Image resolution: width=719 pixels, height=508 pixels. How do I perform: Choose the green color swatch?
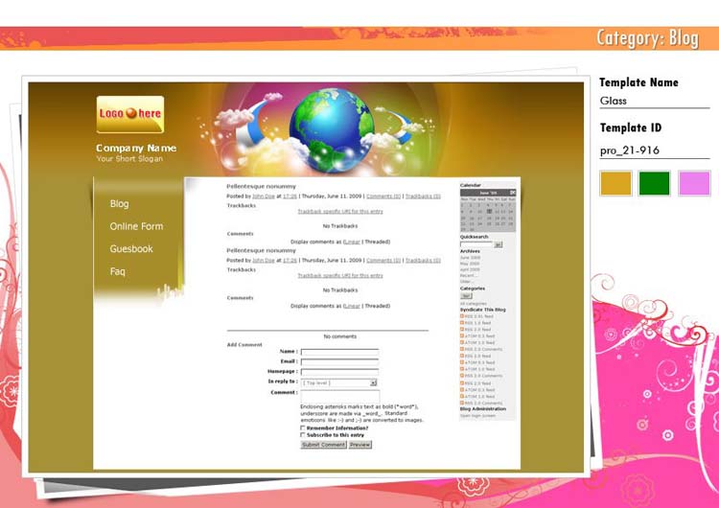coord(655,183)
